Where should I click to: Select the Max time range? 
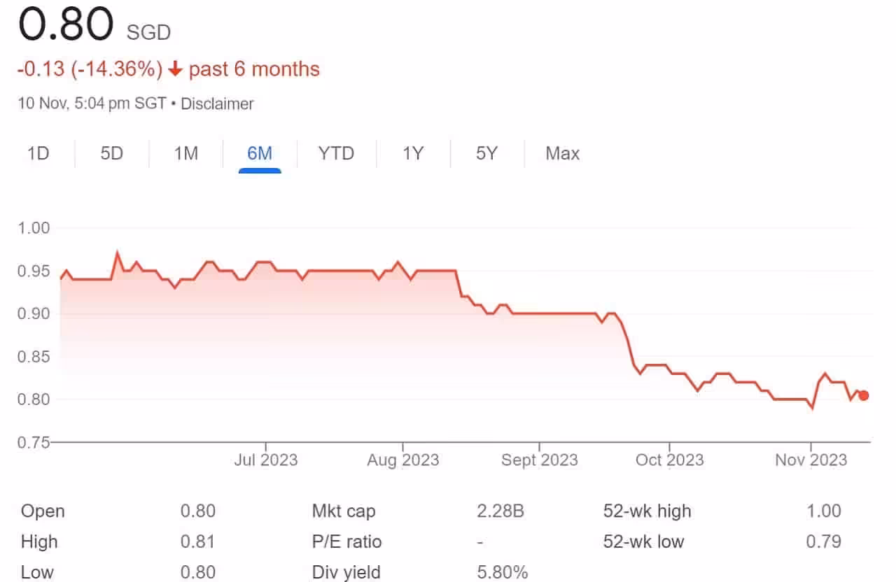[x=563, y=153]
